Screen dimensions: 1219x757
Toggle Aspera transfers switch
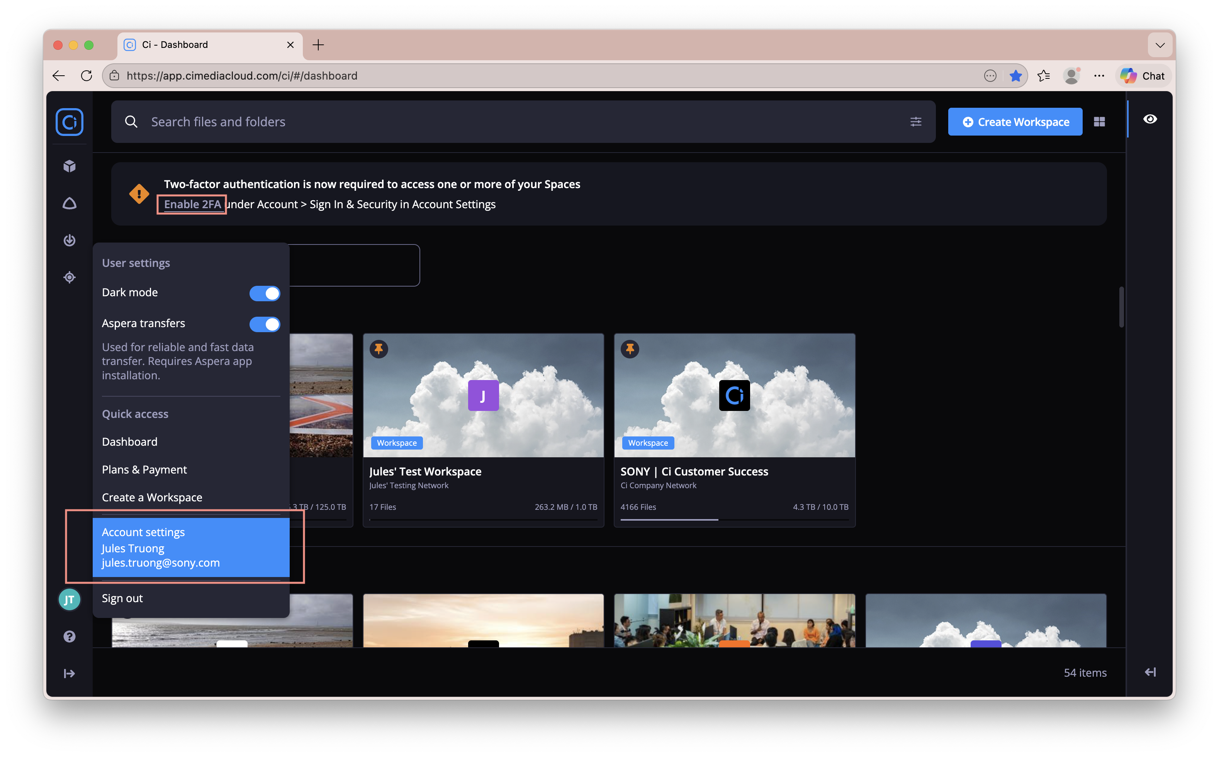[x=264, y=324]
